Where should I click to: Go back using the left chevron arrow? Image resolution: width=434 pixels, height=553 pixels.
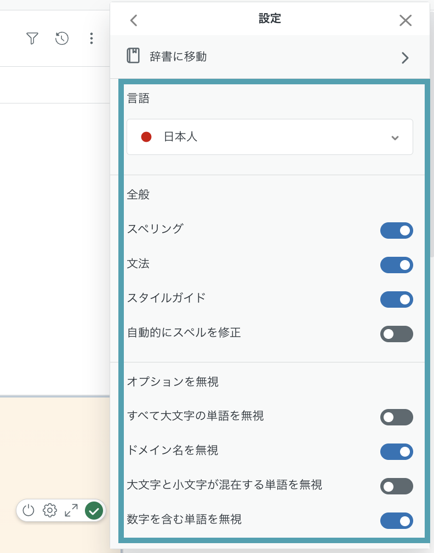134,20
